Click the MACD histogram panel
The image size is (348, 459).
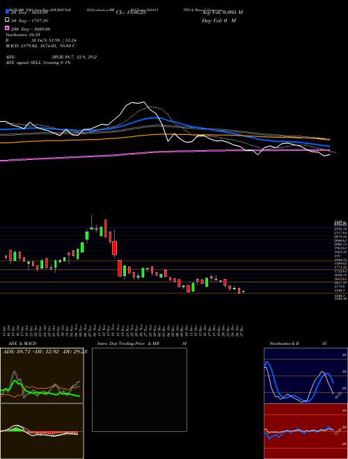click(x=42, y=431)
